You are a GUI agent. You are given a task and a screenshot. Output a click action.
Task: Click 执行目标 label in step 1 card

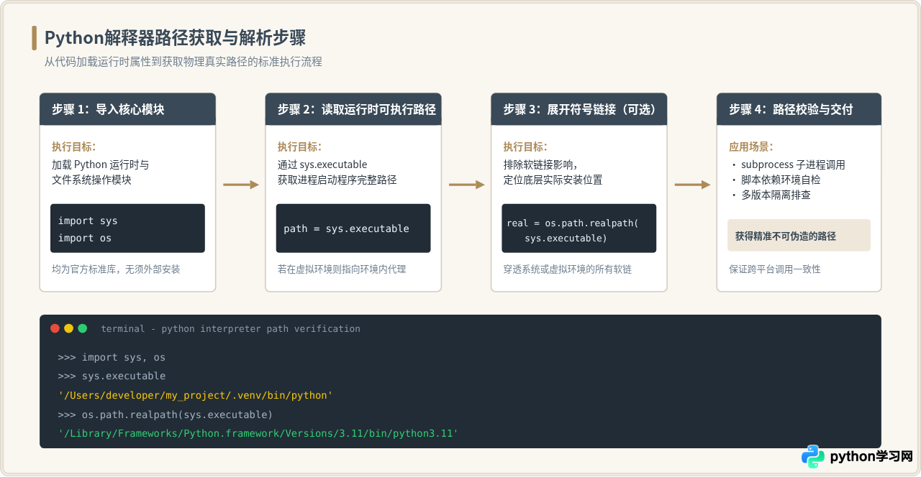coord(73,147)
